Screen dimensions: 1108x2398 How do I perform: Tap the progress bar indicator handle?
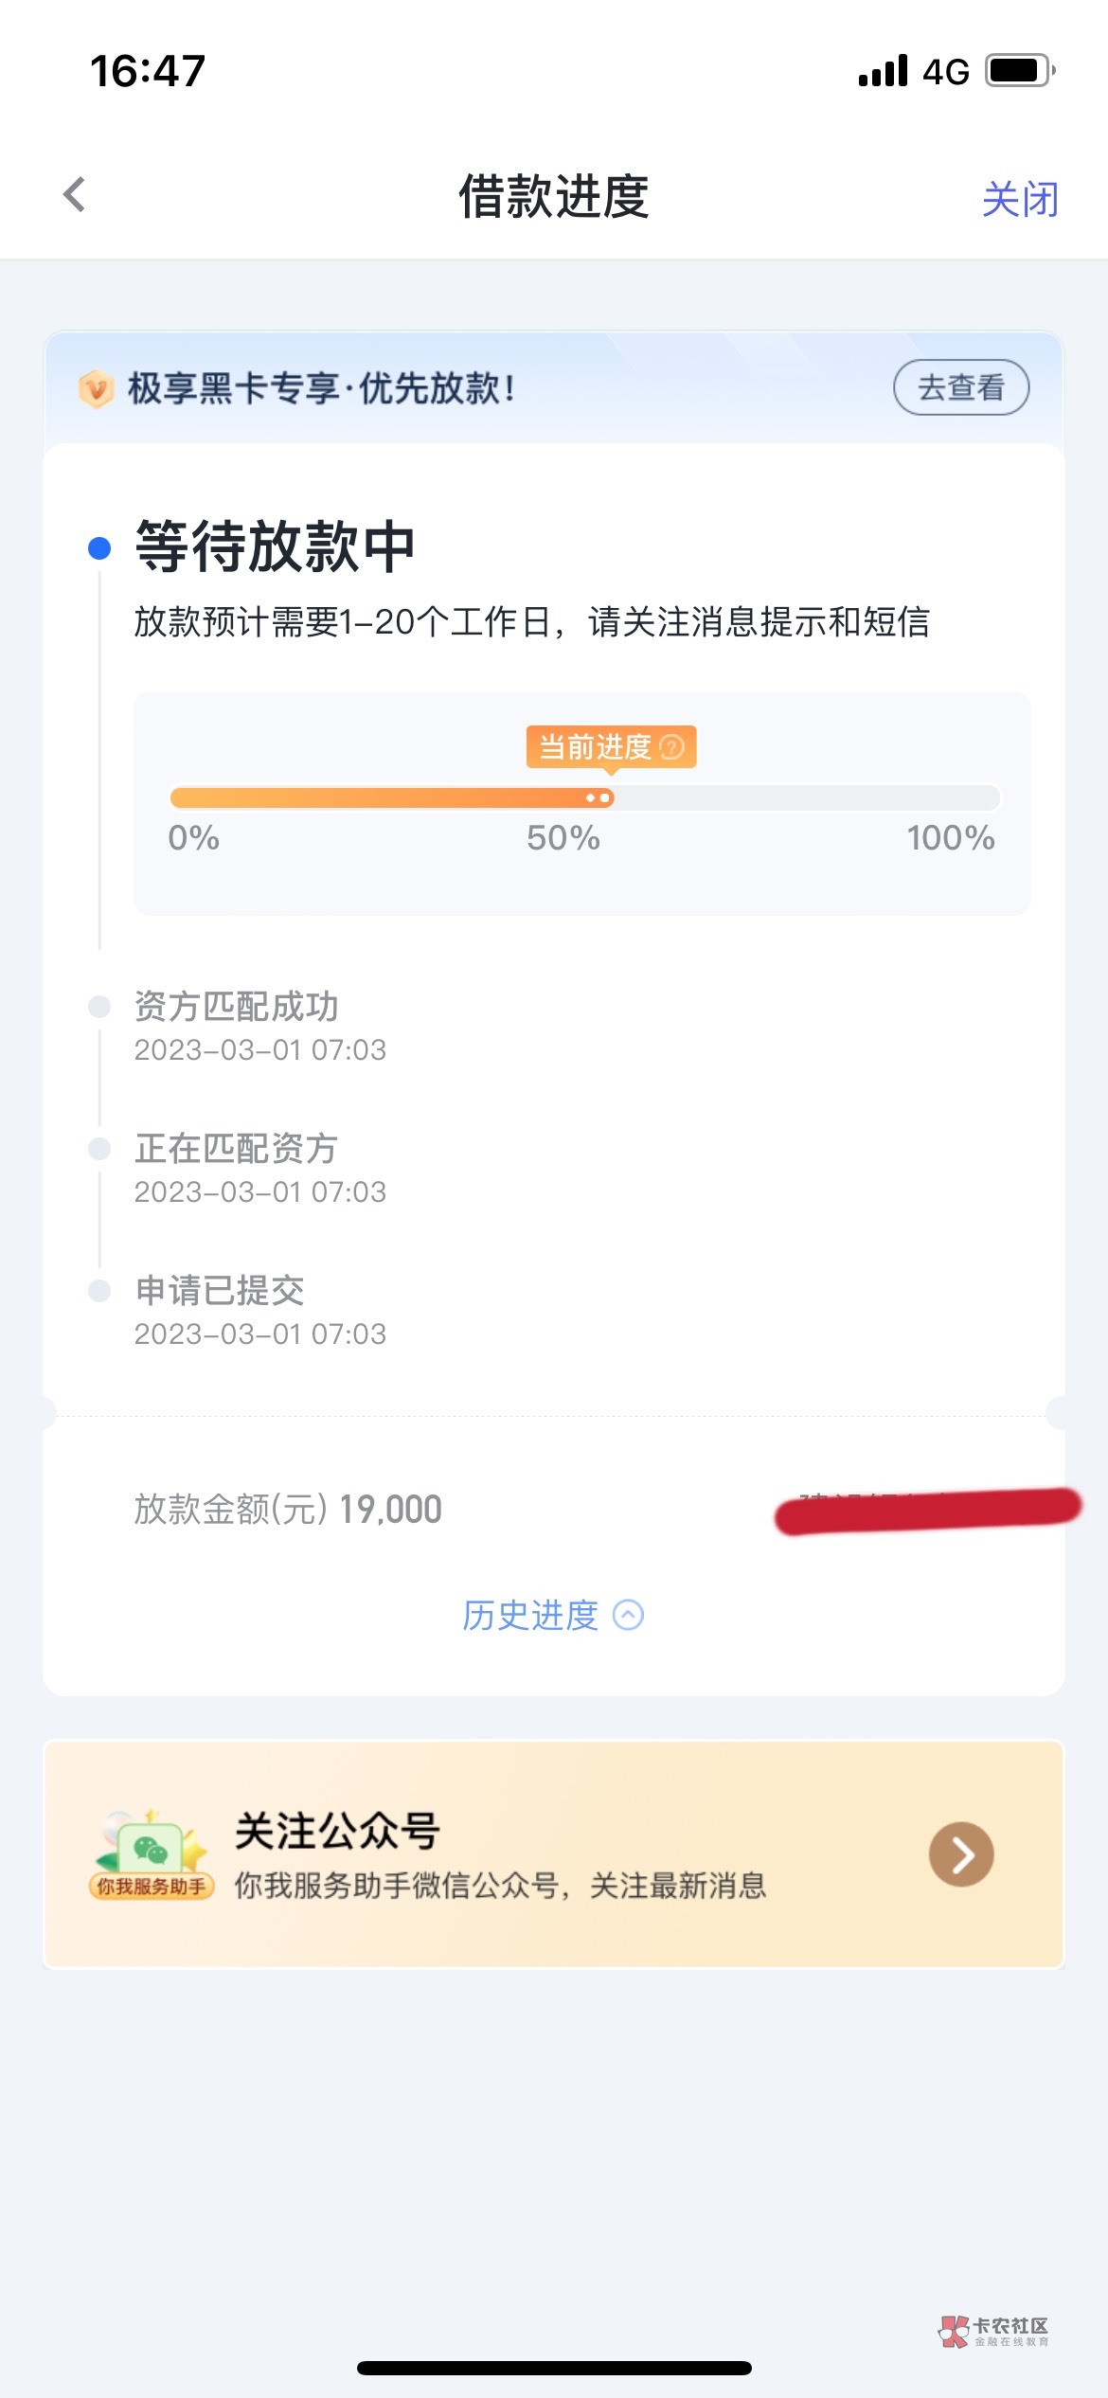click(x=599, y=797)
